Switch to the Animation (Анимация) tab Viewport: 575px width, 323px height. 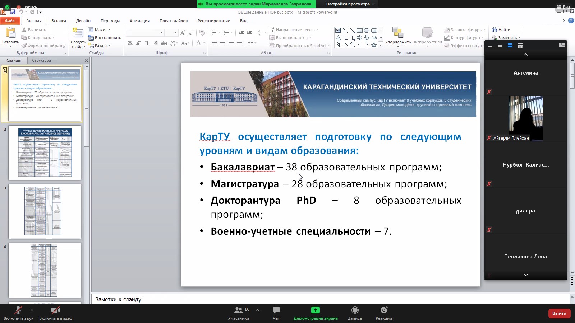click(139, 21)
